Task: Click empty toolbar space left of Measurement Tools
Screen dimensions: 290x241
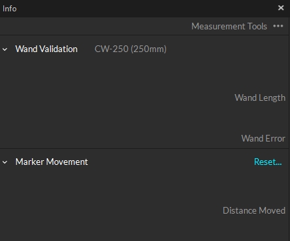Action: pos(95,26)
